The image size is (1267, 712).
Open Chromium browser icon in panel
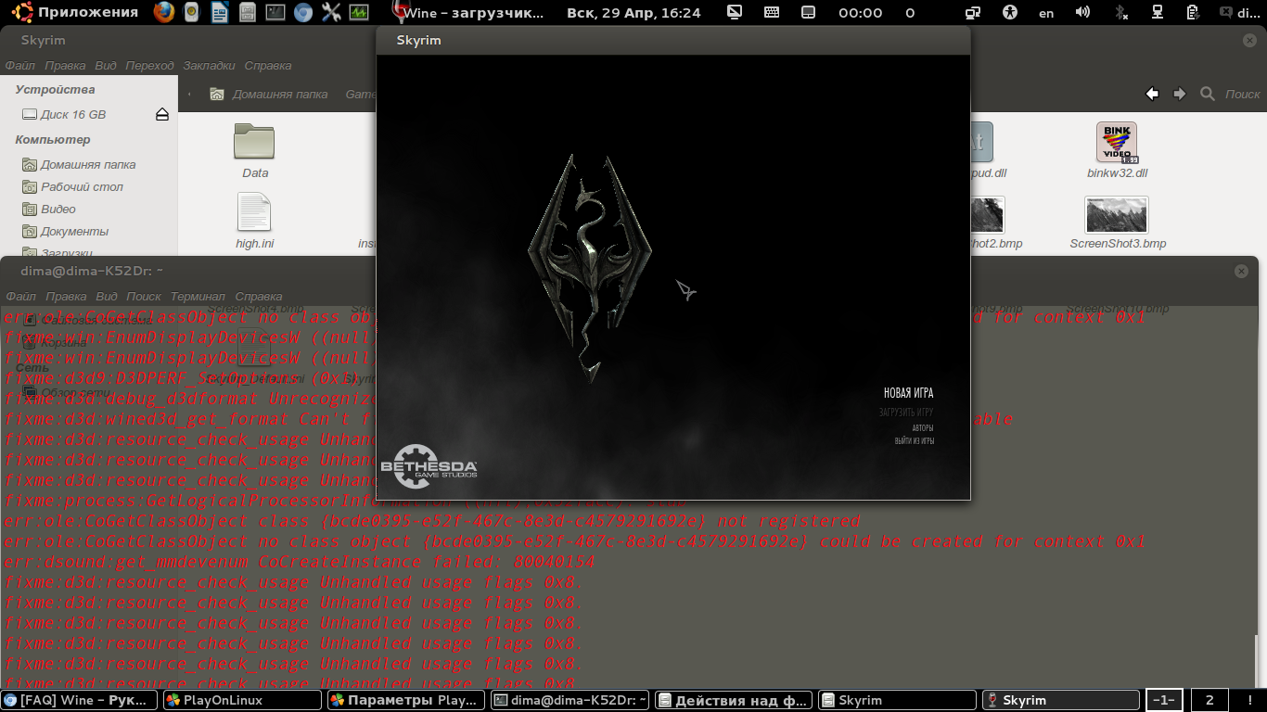(302, 12)
